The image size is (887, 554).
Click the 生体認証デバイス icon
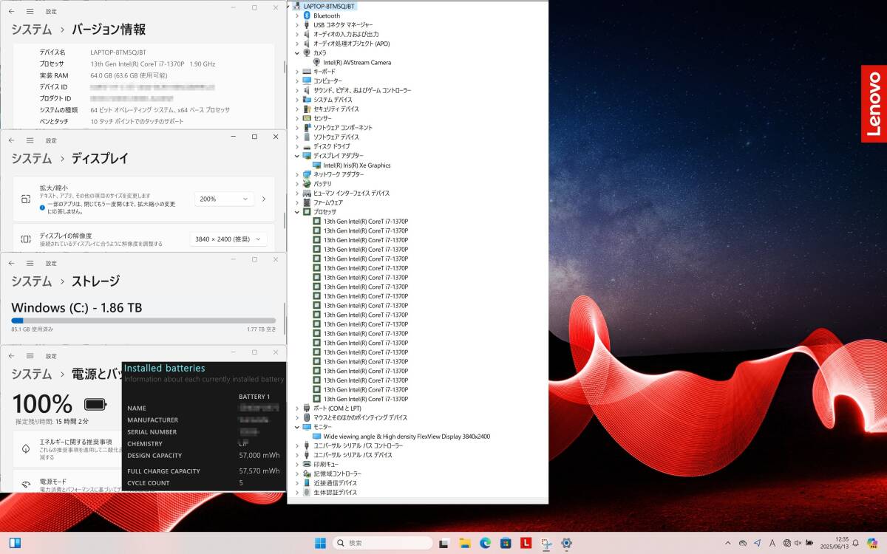(307, 493)
